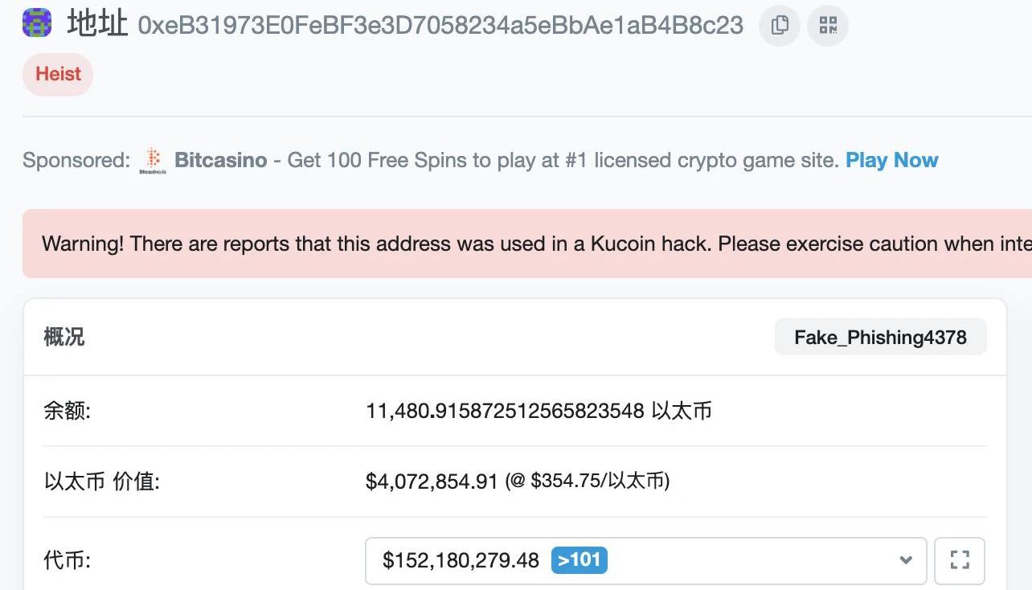Viewport: 1032px width, 590px height.
Task: Click the 代币 token label
Action: [x=67, y=559]
